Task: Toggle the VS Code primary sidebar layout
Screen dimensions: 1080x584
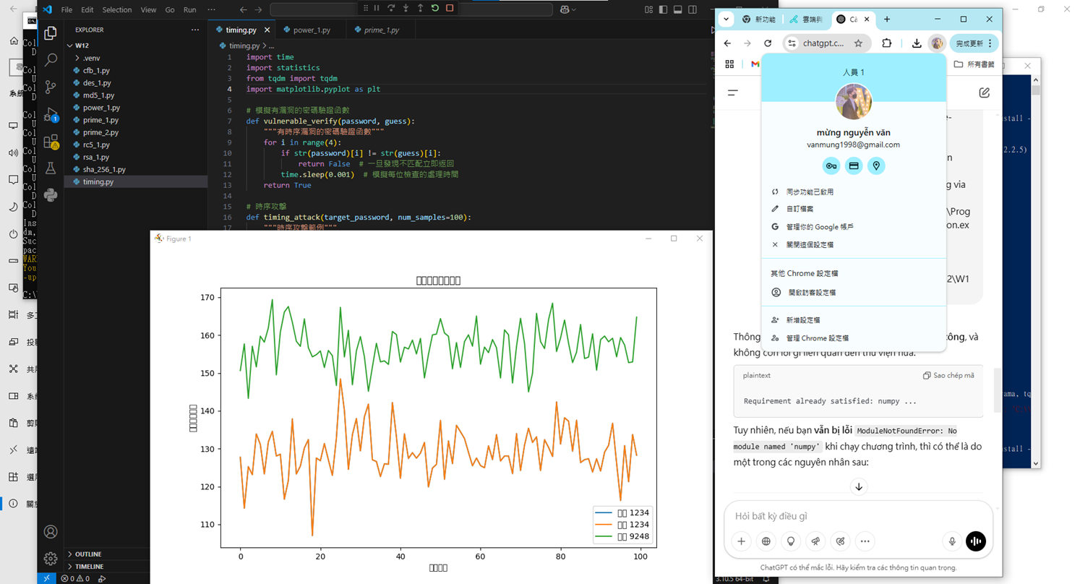Action: click(663, 10)
